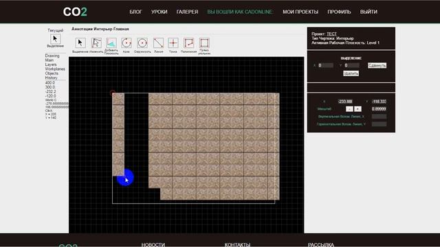Image resolution: width=440 pixels, height=247 pixels.
Task: Open the Workplanes section in left panel
Action: pos(55,69)
